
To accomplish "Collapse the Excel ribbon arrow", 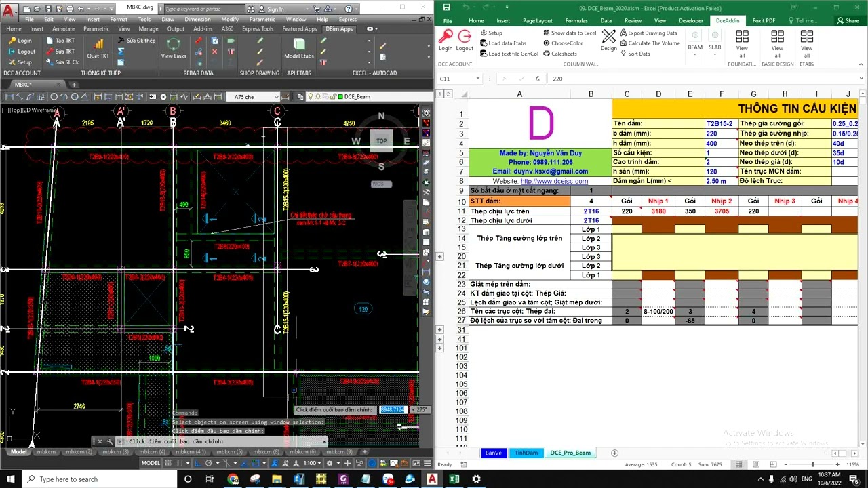I will click(x=861, y=64).
